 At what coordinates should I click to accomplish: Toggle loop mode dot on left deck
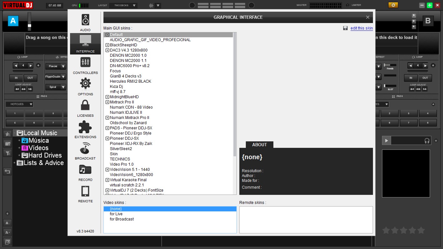(38, 65)
